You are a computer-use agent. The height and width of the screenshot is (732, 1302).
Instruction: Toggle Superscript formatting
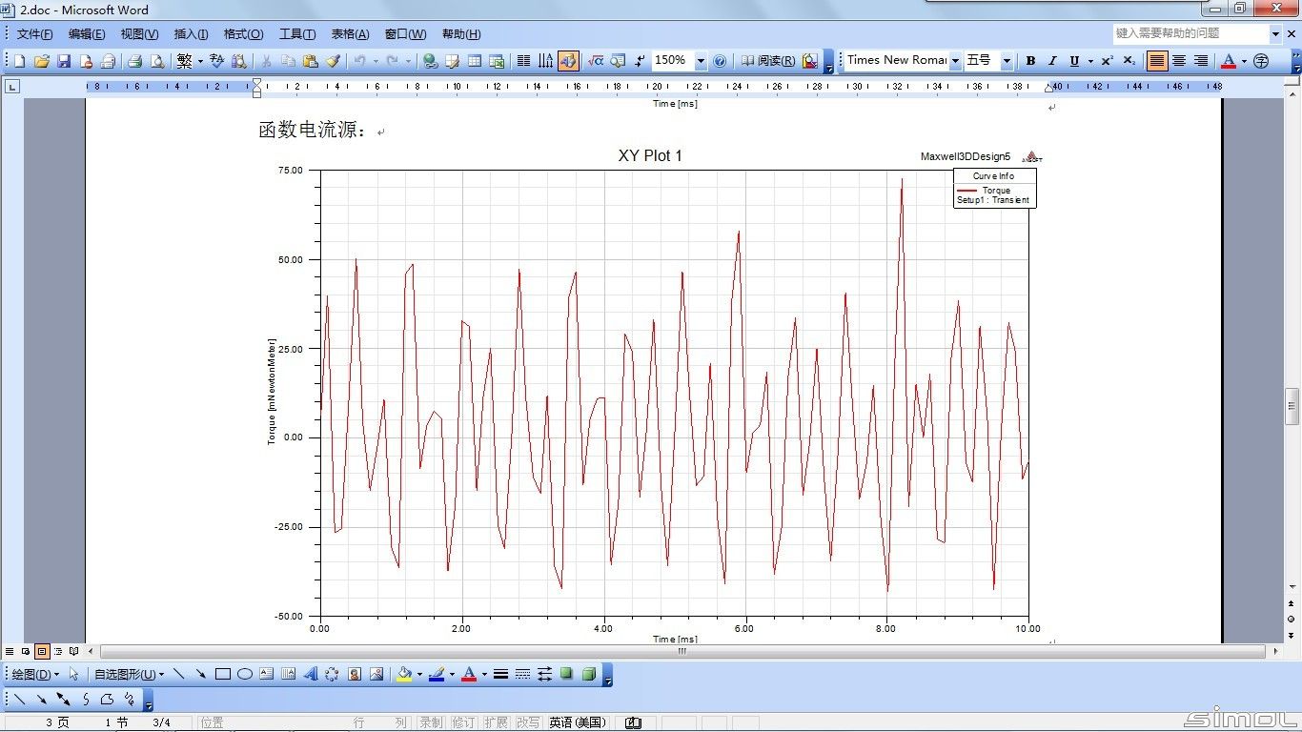(x=1107, y=61)
